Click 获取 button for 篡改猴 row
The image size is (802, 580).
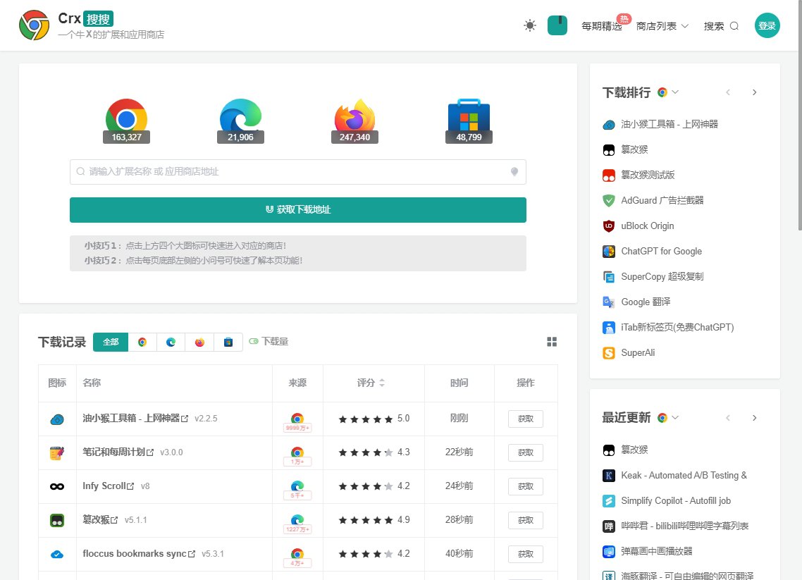click(x=525, y=520)
